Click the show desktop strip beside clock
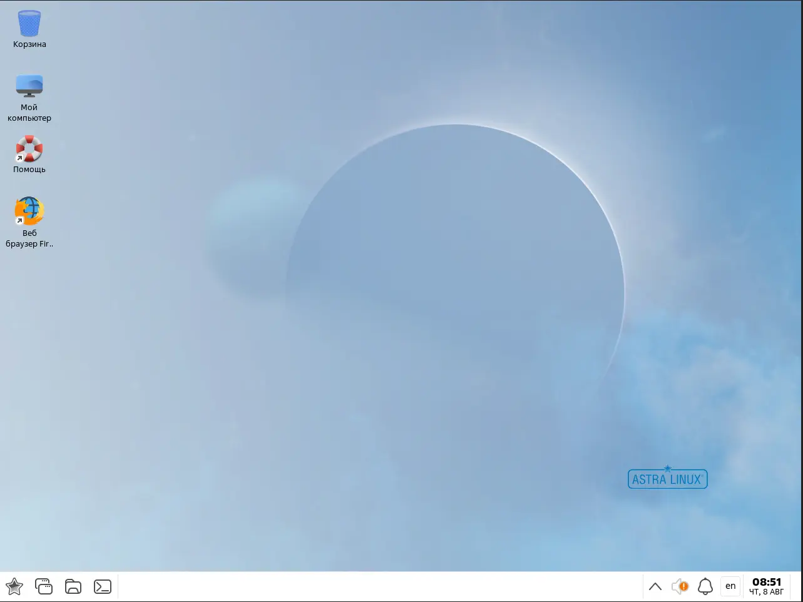Viewport: 803px width, 602px height. (797, 586)
